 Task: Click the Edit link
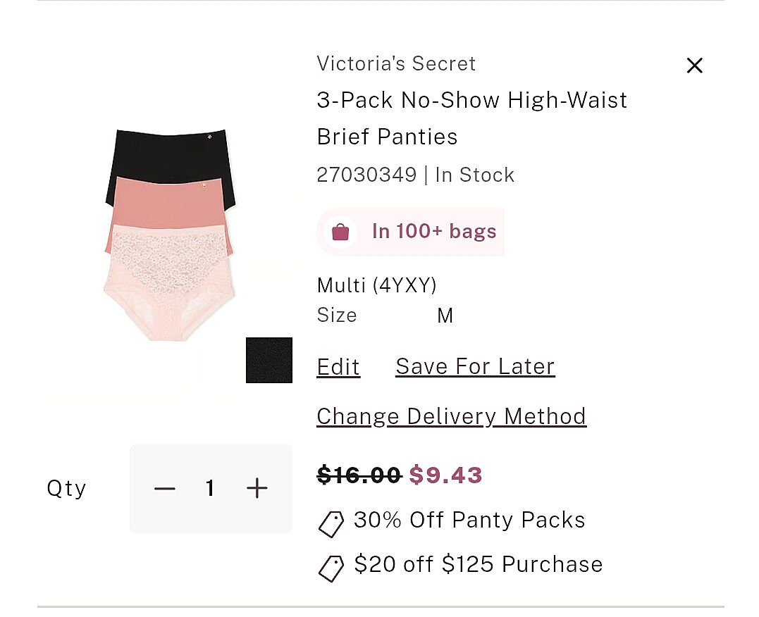click(338, 367)
